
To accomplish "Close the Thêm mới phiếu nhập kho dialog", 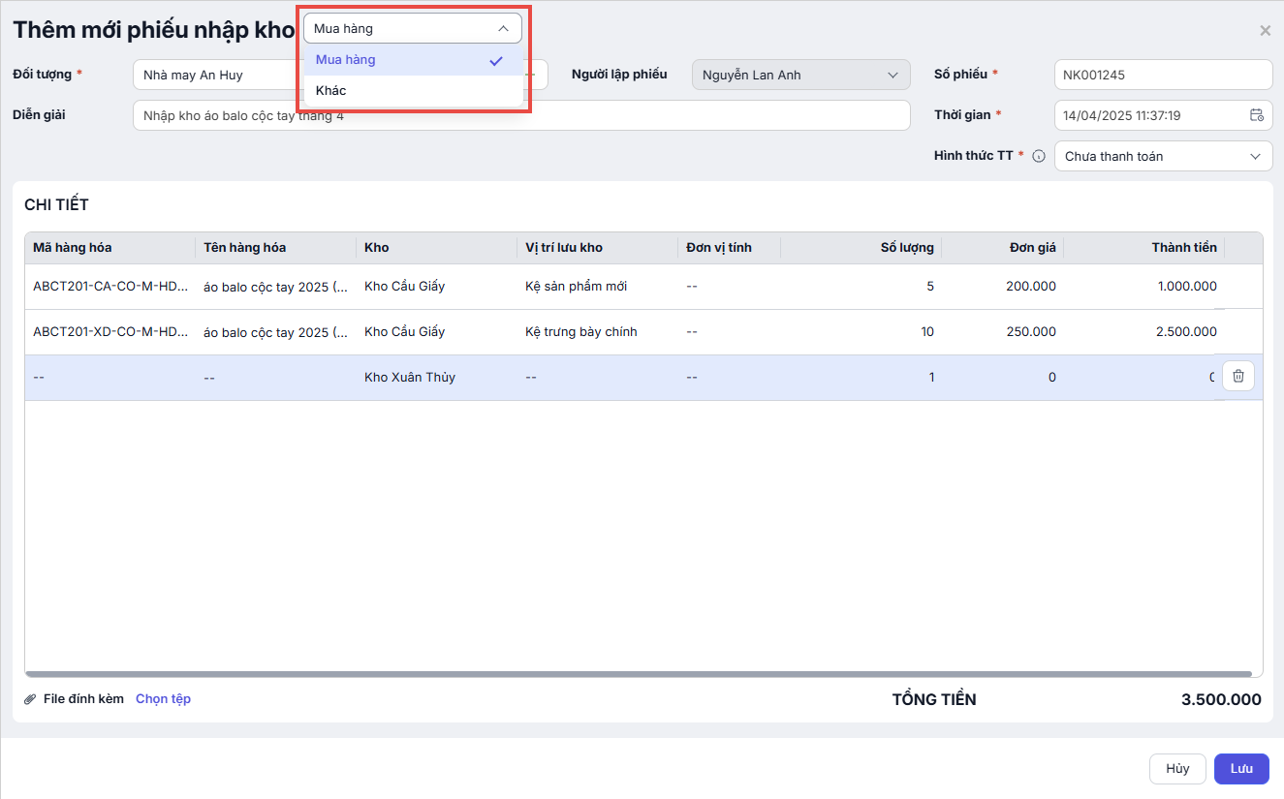I will [1265, 31].
